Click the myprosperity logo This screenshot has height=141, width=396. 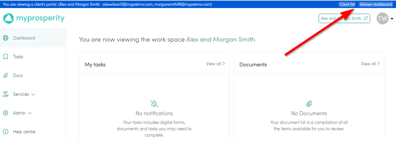(34, 18)
